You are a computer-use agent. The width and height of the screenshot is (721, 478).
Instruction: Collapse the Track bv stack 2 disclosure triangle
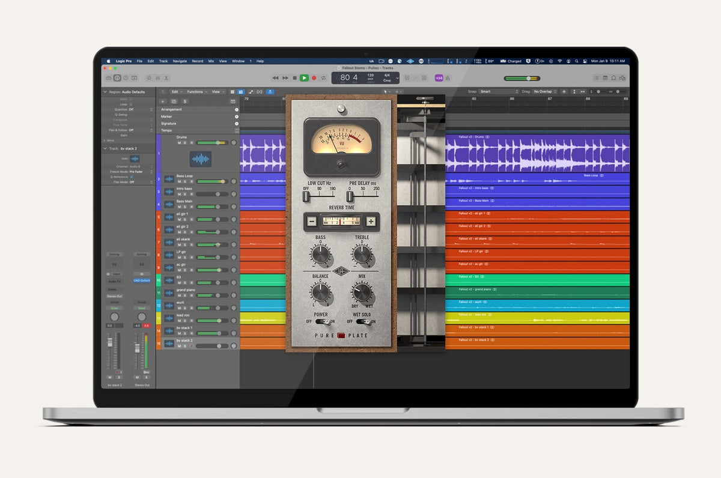(x=105, y=148)
